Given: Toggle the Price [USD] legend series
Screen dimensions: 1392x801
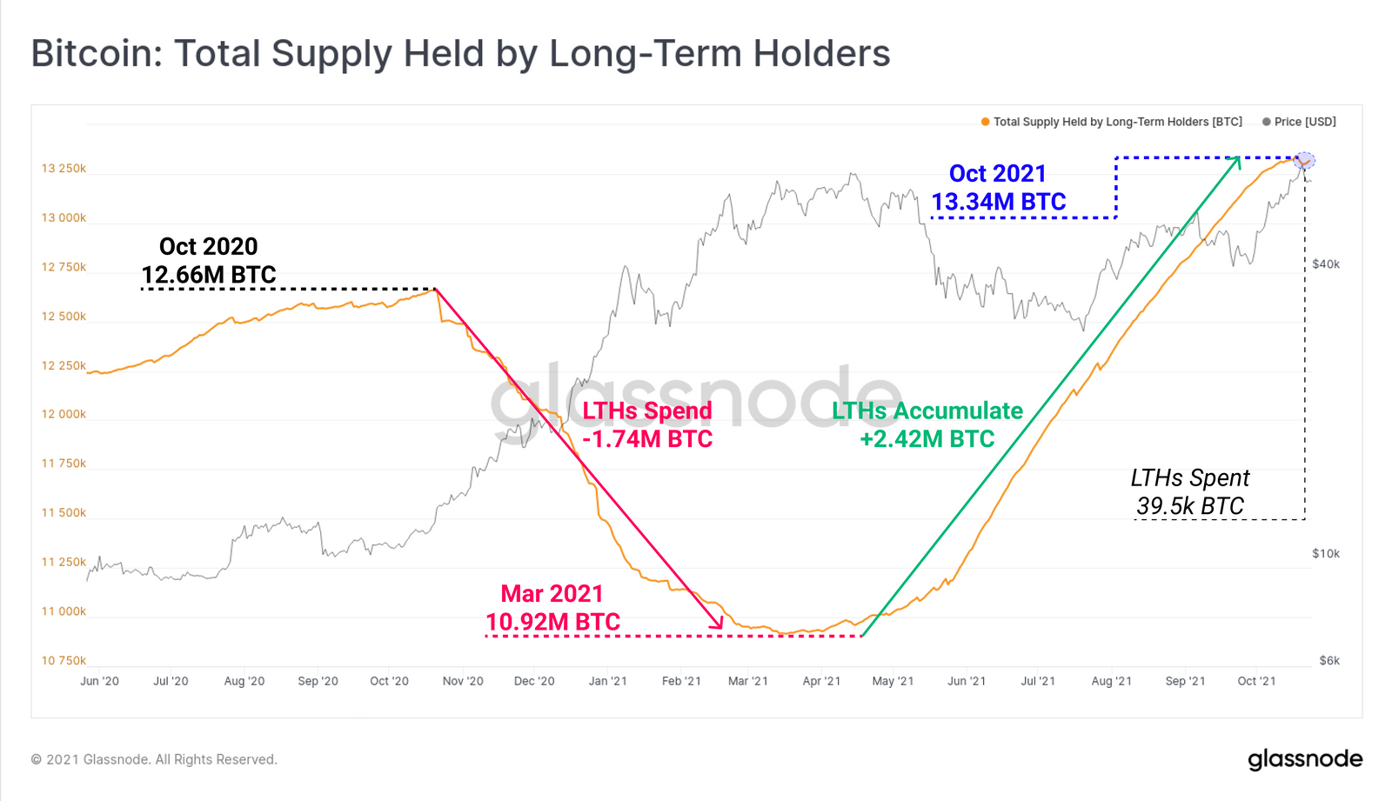Looking at the screenshot, I should (1305, 122).
